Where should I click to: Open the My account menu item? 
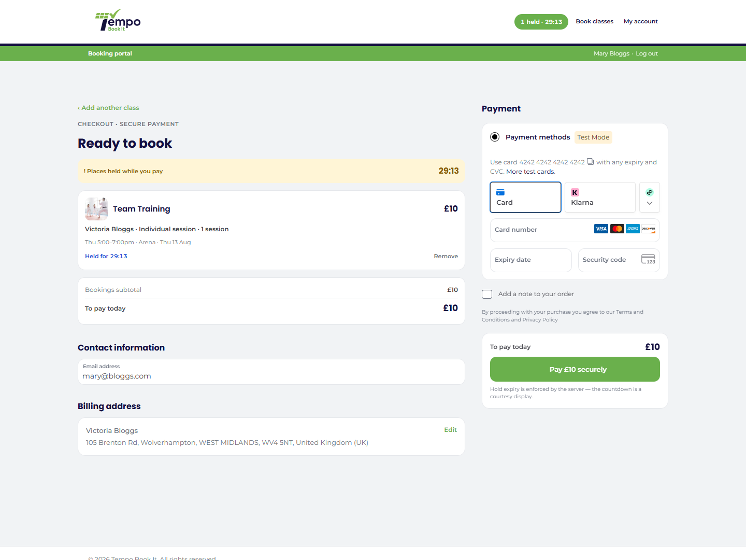641,21
